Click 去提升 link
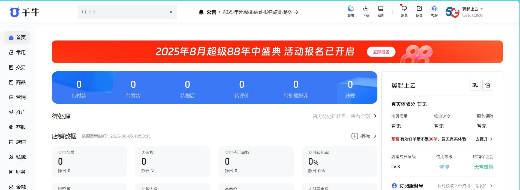 click(482, 139)
